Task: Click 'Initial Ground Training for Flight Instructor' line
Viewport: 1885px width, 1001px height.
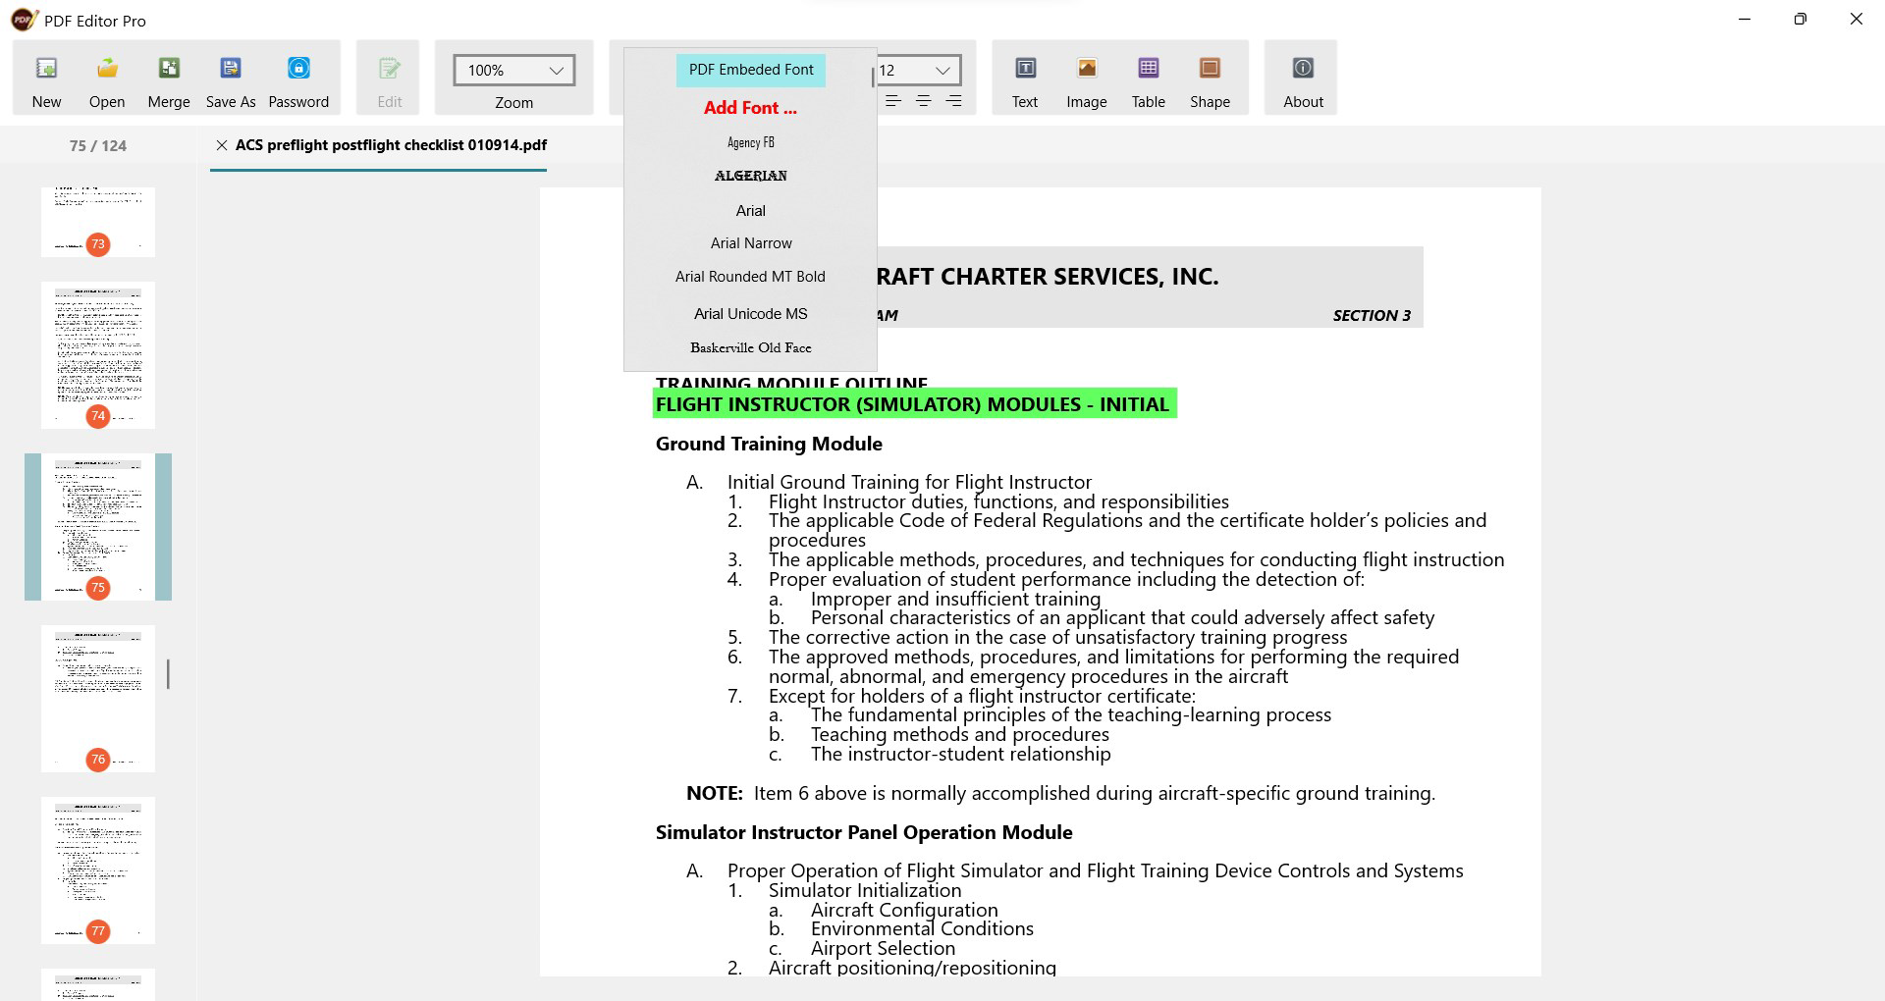Action: click(909, 482)
